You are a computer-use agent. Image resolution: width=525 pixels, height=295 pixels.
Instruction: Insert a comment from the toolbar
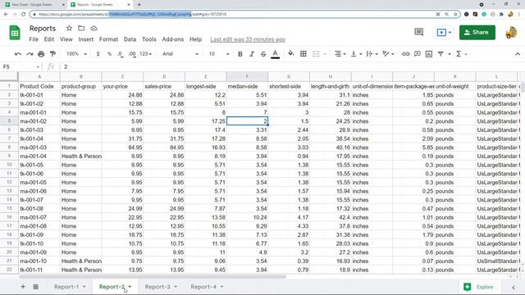418,54
